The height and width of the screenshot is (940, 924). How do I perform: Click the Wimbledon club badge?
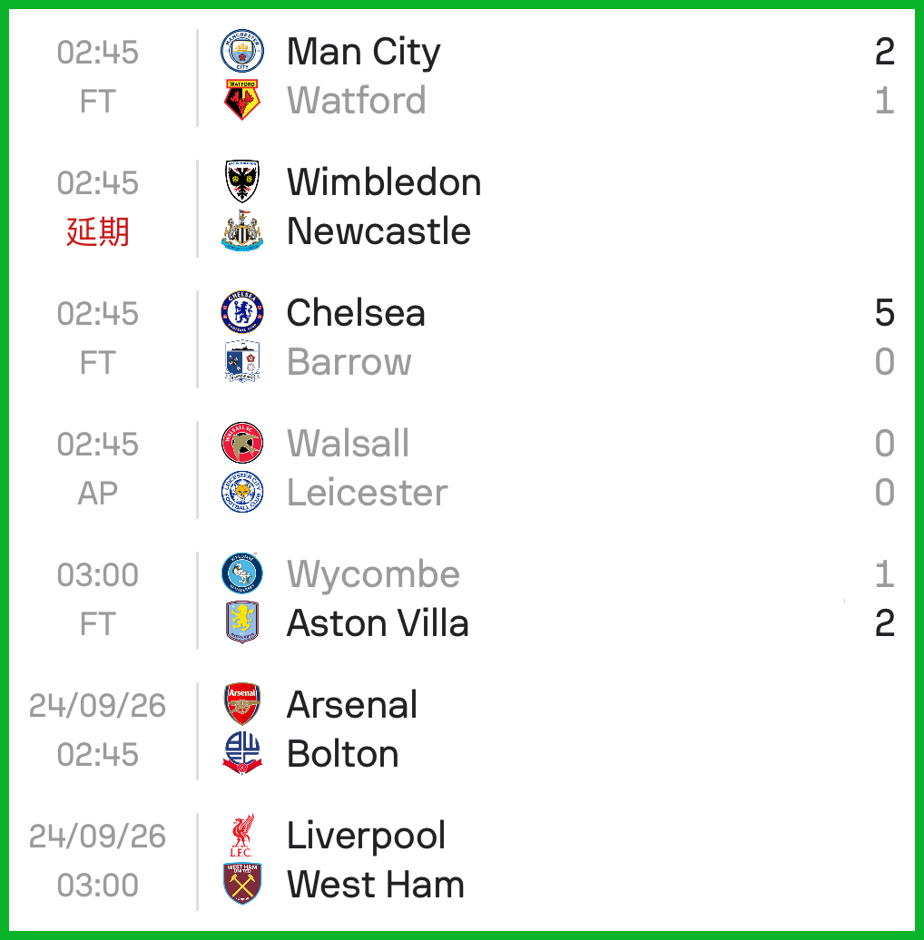coord(242,181)
